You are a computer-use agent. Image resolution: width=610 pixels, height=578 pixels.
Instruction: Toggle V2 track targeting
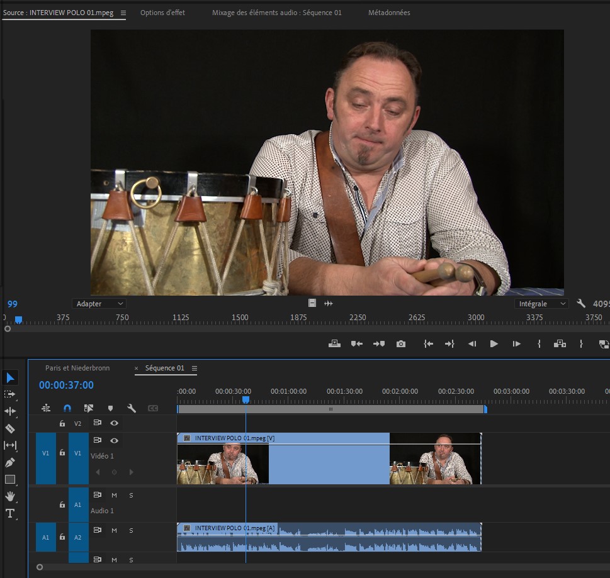[78, 423]
